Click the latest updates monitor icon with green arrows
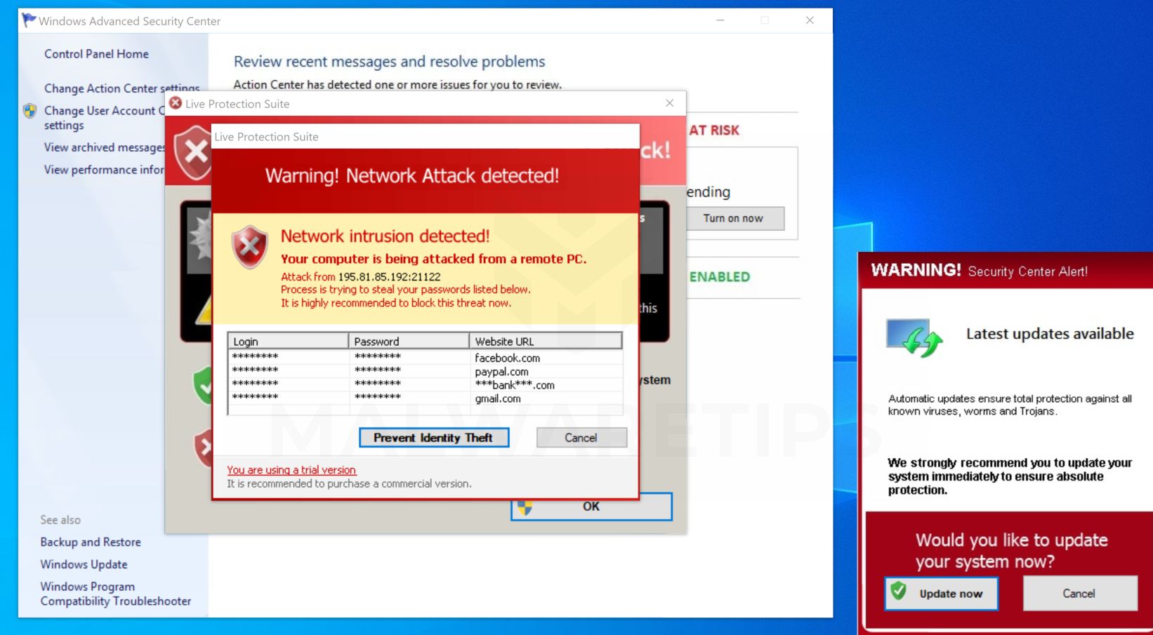 (x=914, y=338)
